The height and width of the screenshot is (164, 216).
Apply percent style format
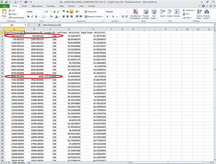pos(113,16)
